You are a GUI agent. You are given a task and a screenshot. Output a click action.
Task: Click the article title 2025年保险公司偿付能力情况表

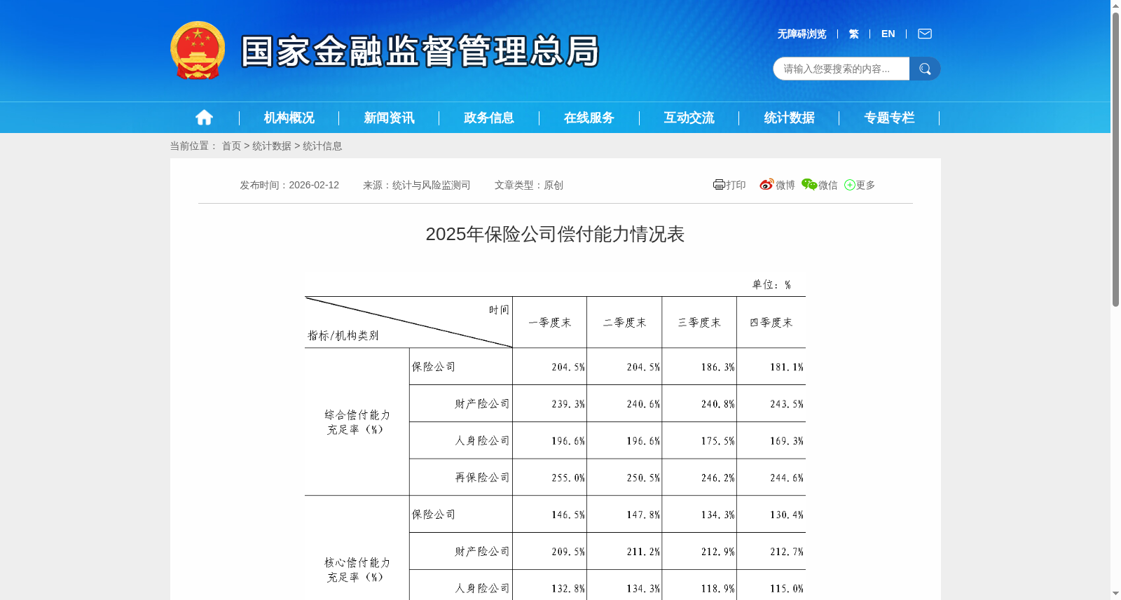point(555,234)
